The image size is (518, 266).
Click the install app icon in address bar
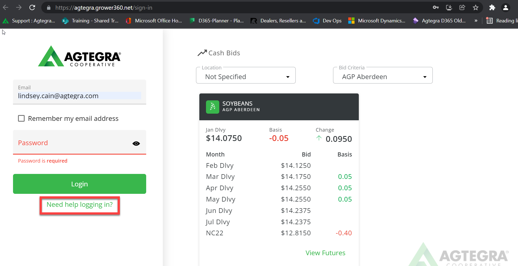449,7
